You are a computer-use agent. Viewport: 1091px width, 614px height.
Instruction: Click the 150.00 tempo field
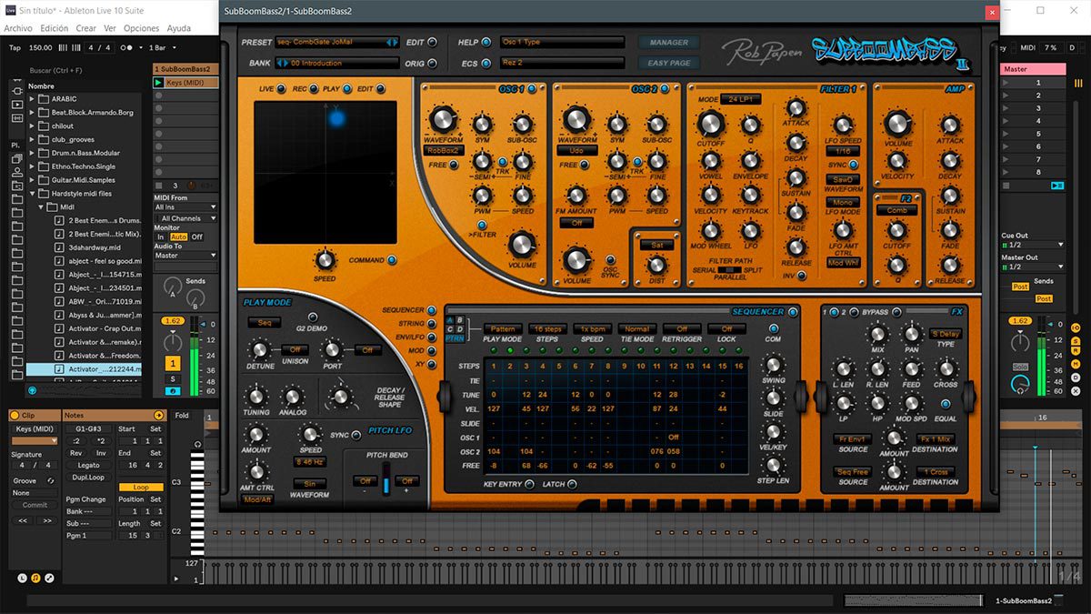click(41, 47)
